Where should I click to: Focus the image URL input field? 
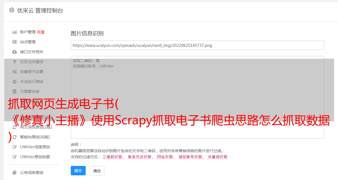(x=197, y=45)
